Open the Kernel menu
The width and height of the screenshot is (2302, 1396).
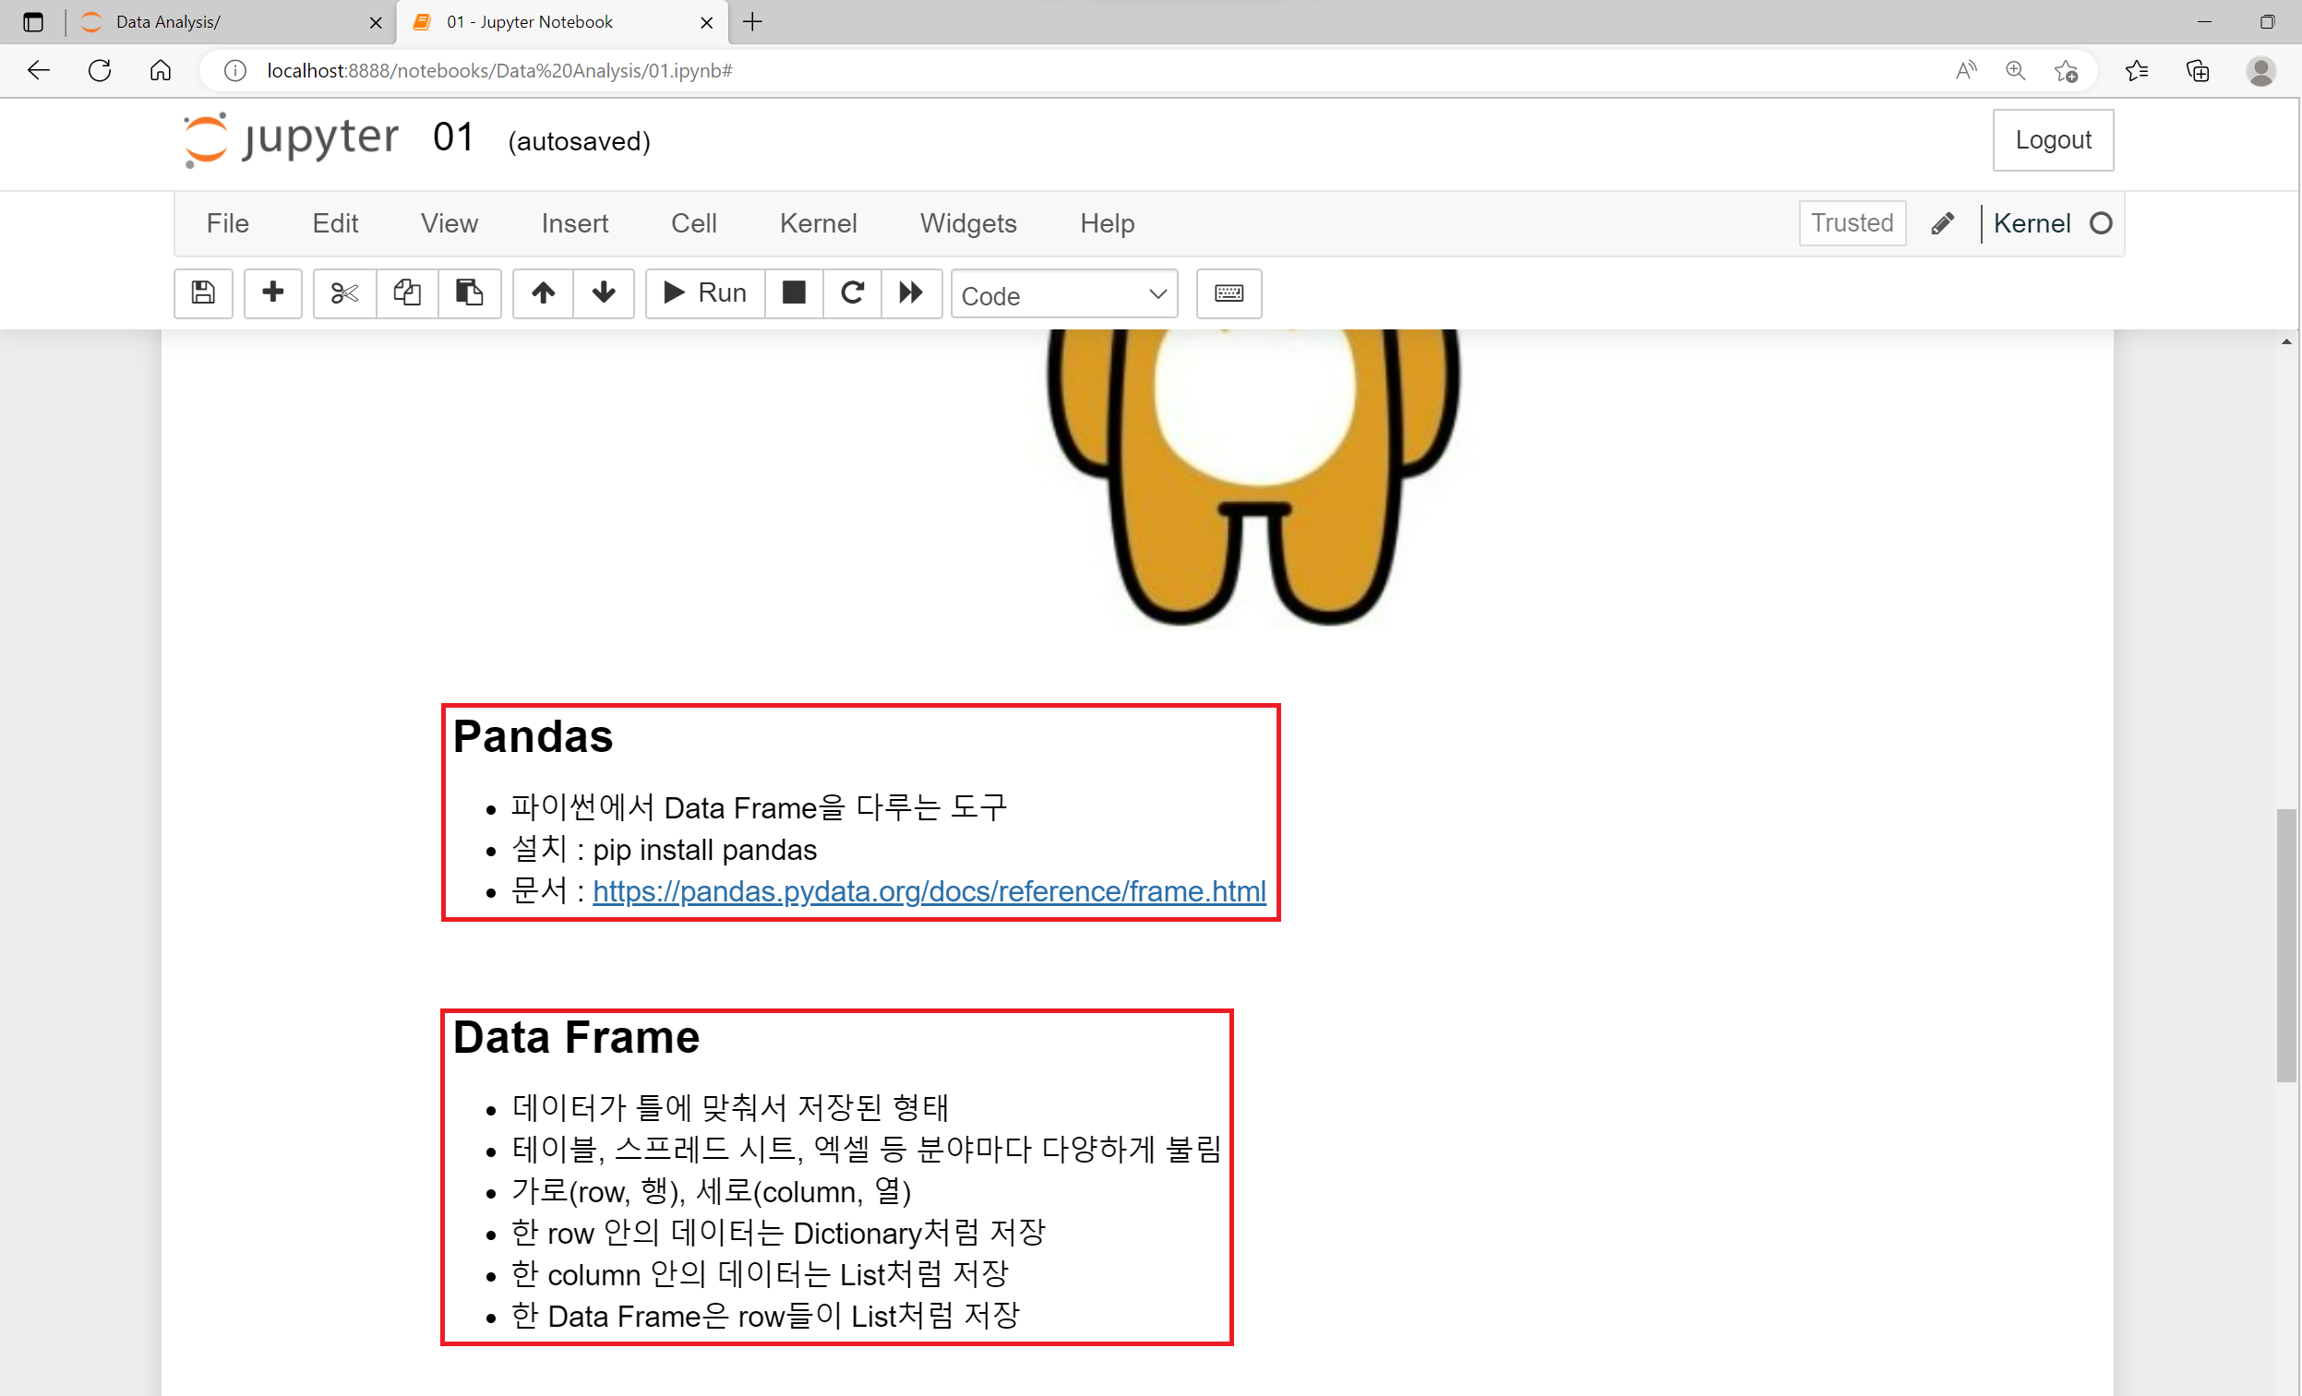(x=818, y=223)
